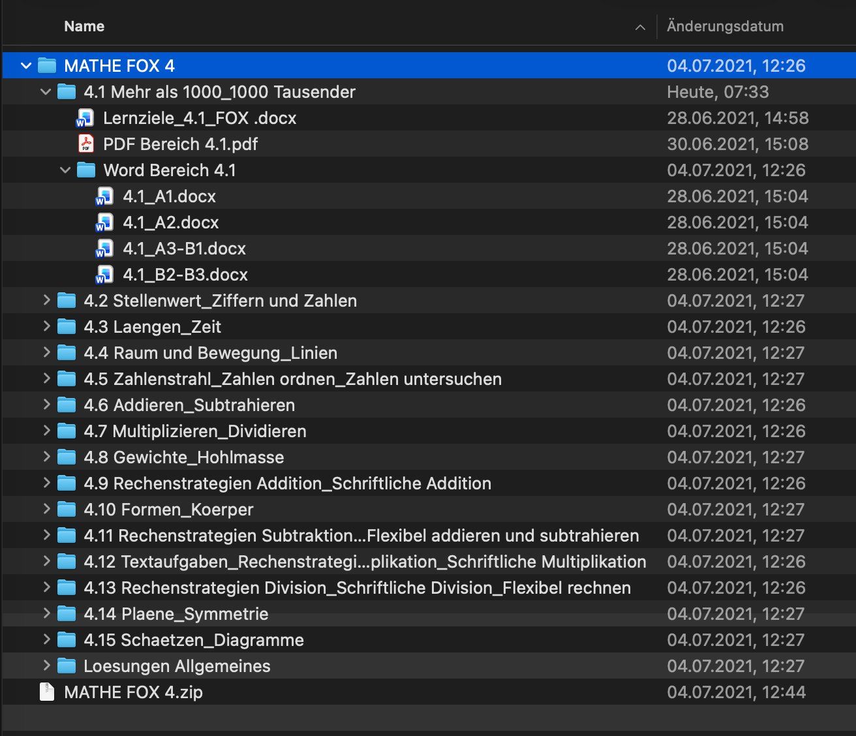Select the 4.10 Formen_Koerper folder row
The width and height of the screenshot is (856, 736).
428,510
